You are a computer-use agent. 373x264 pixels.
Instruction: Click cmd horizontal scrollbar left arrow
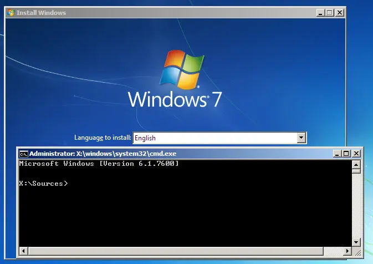(23, 251)
